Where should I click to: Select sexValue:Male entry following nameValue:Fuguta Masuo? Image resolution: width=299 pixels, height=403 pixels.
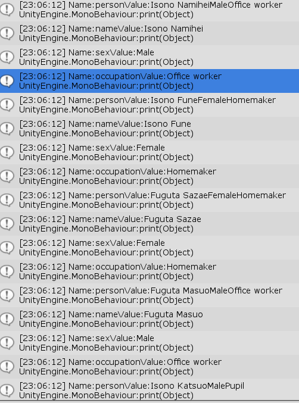(149, 343)
